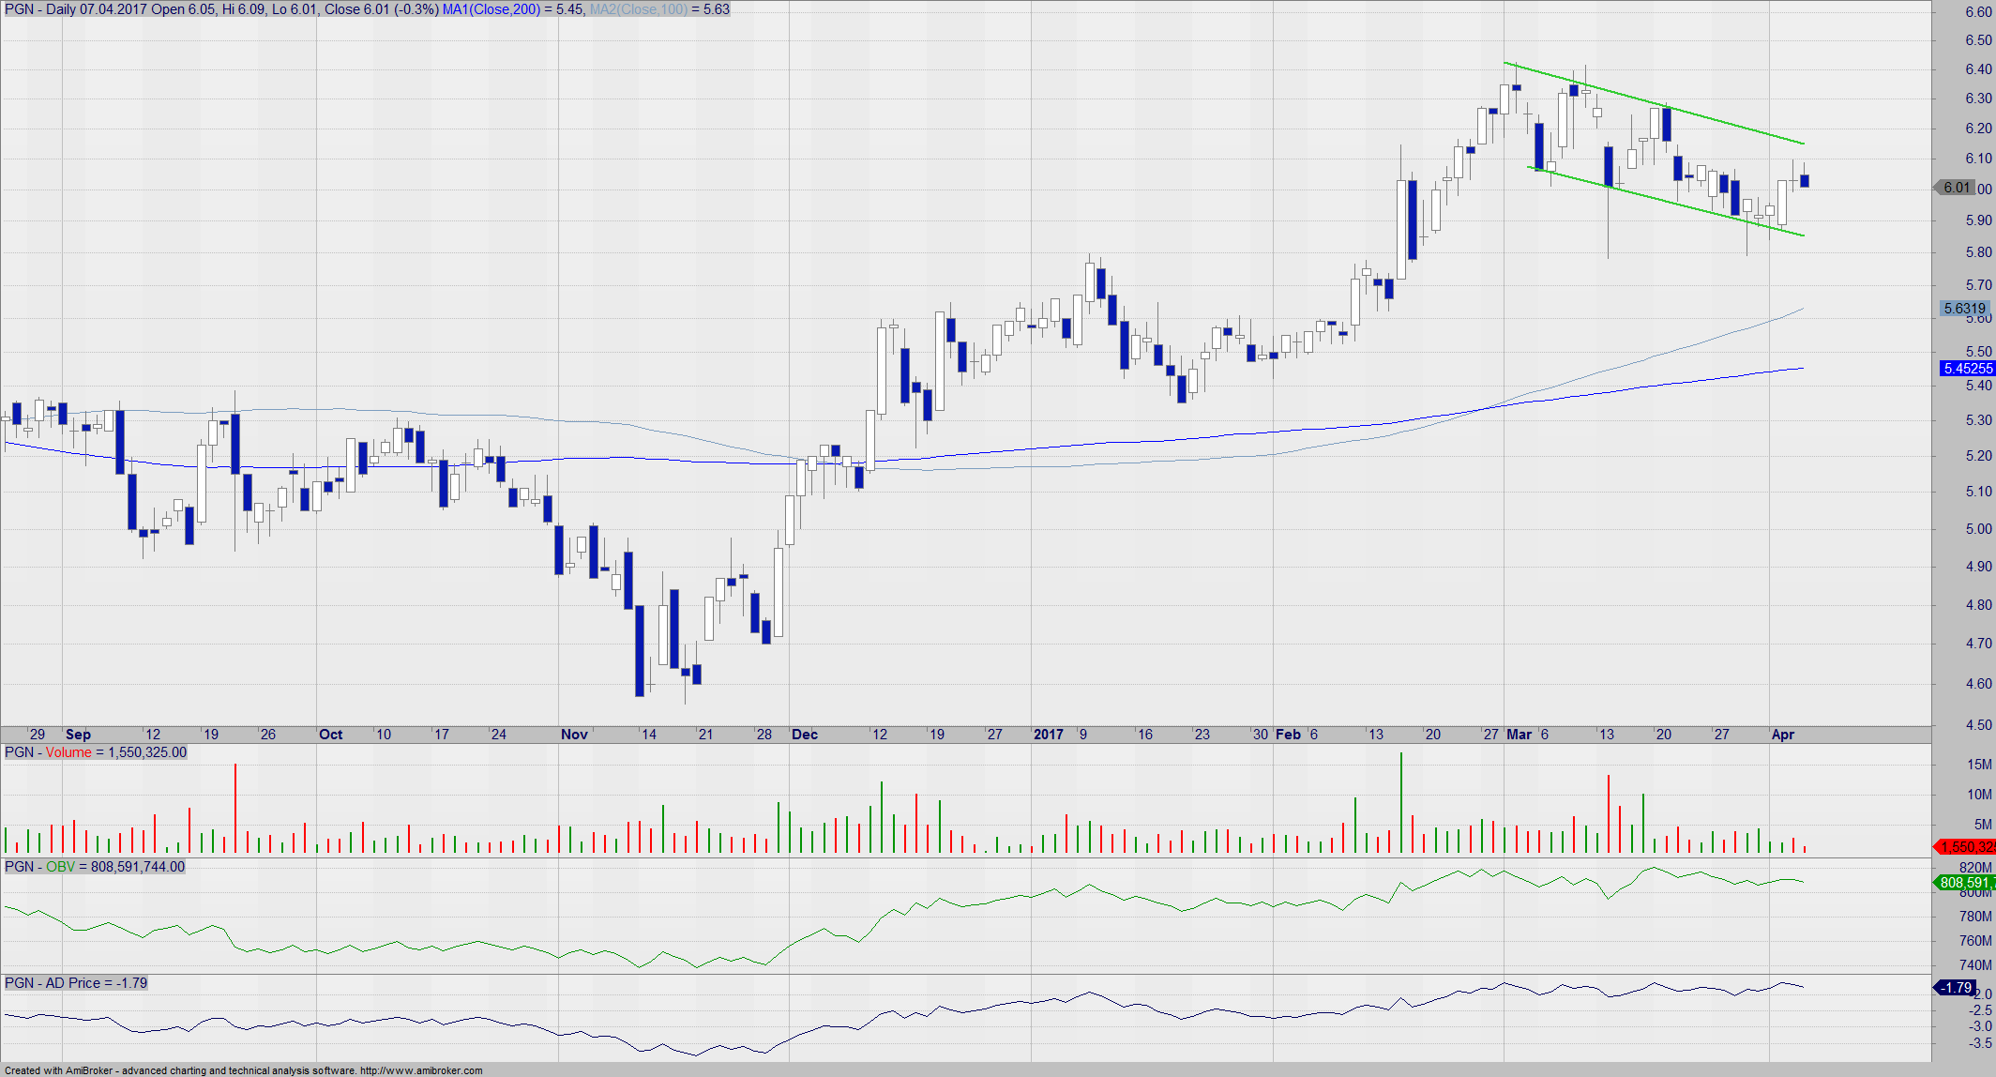
Task: Open the amibroker.com link in footer
Action: click(x=421, y=1070)
